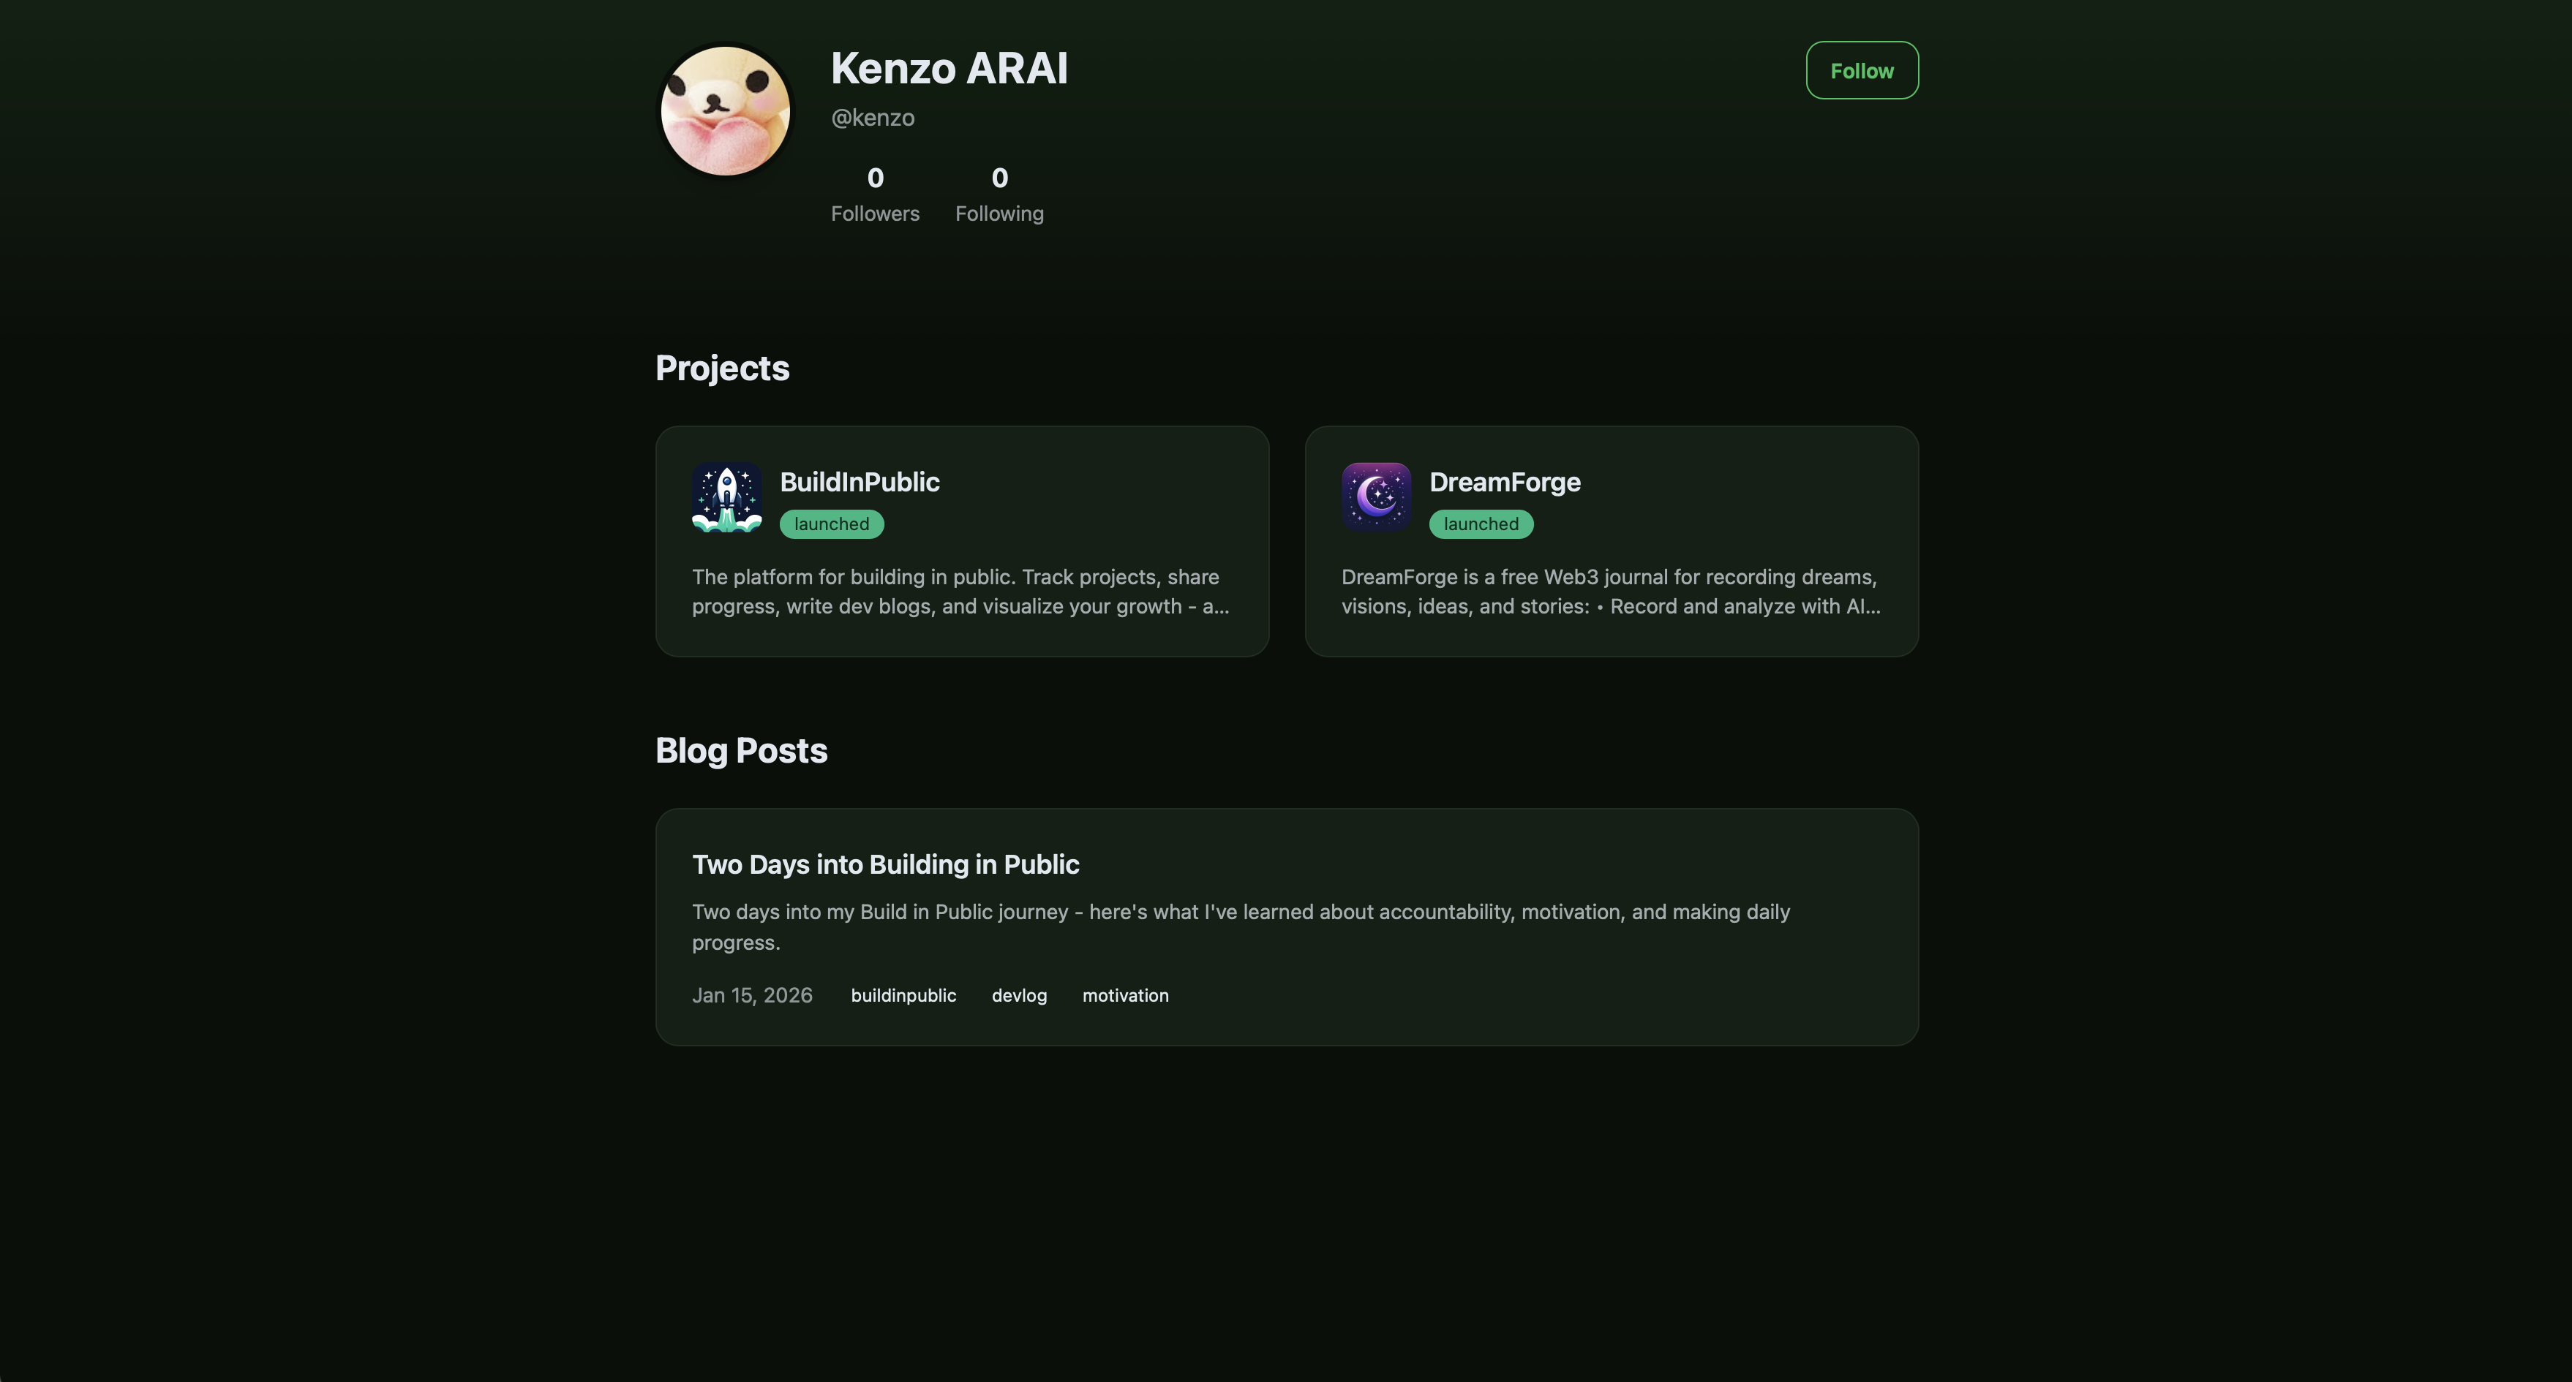Click the BuildInPublic rocket project icon

727,497
